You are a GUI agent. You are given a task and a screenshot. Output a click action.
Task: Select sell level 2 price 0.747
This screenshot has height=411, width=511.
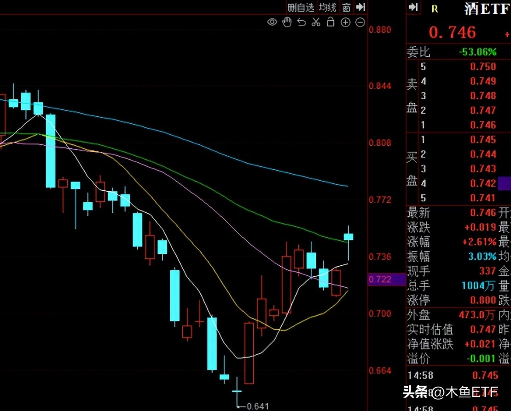pyautogui.click(x=483, y=110)
